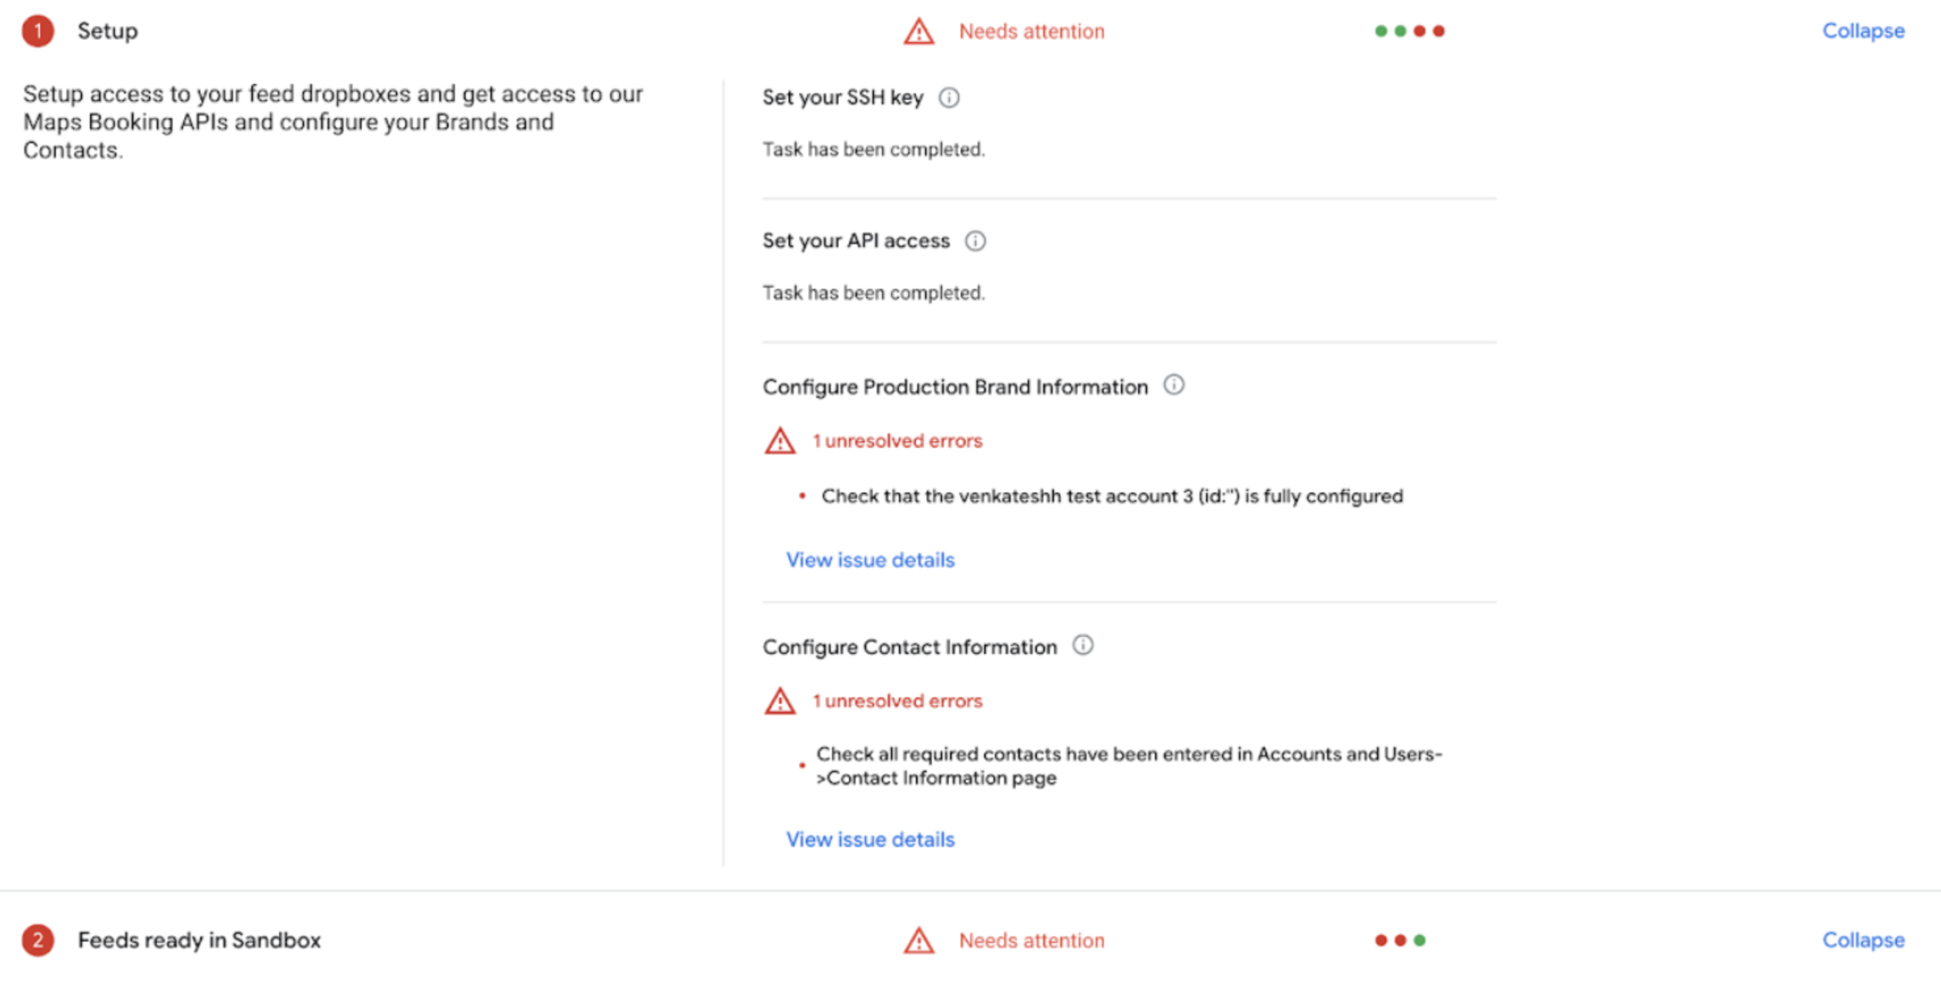Click the Setup section header title

[108, 31]
